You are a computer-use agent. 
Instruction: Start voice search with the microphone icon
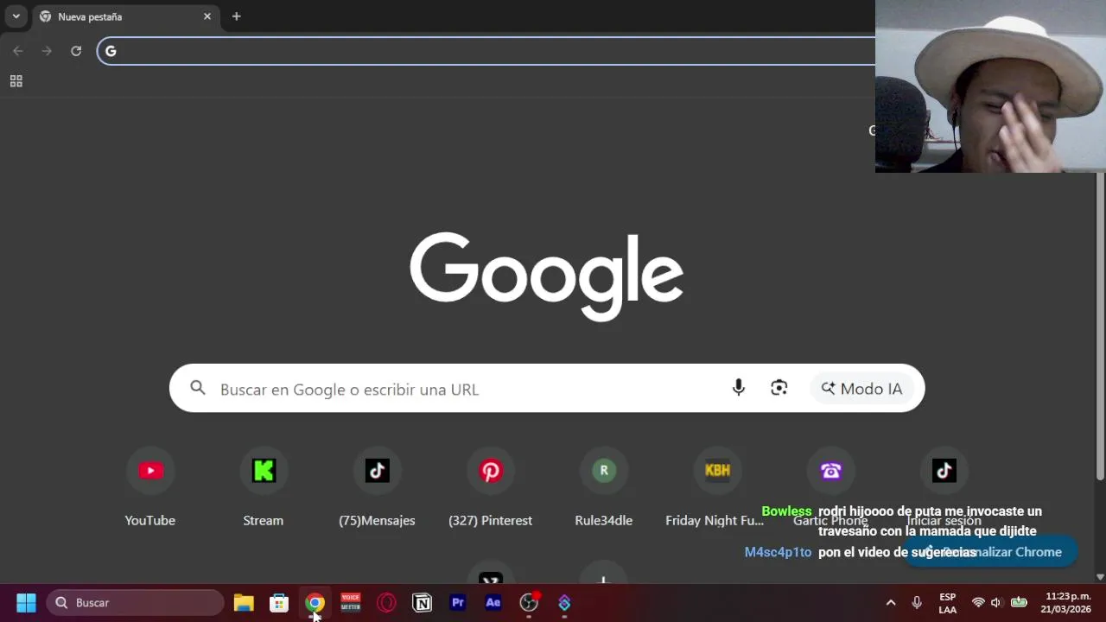739,388
